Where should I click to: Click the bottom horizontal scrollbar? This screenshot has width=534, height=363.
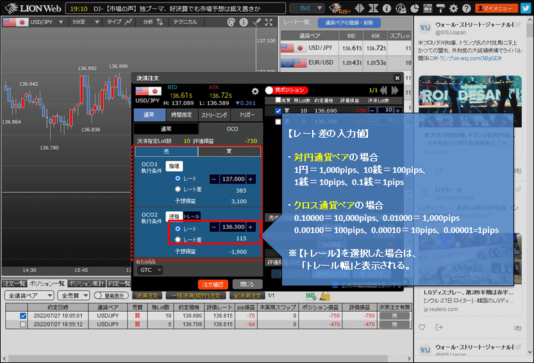[x=197, y=359]
